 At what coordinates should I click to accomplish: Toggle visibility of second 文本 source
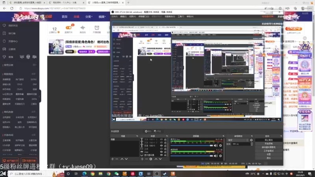pyautogui.click(x=161, y=142)
